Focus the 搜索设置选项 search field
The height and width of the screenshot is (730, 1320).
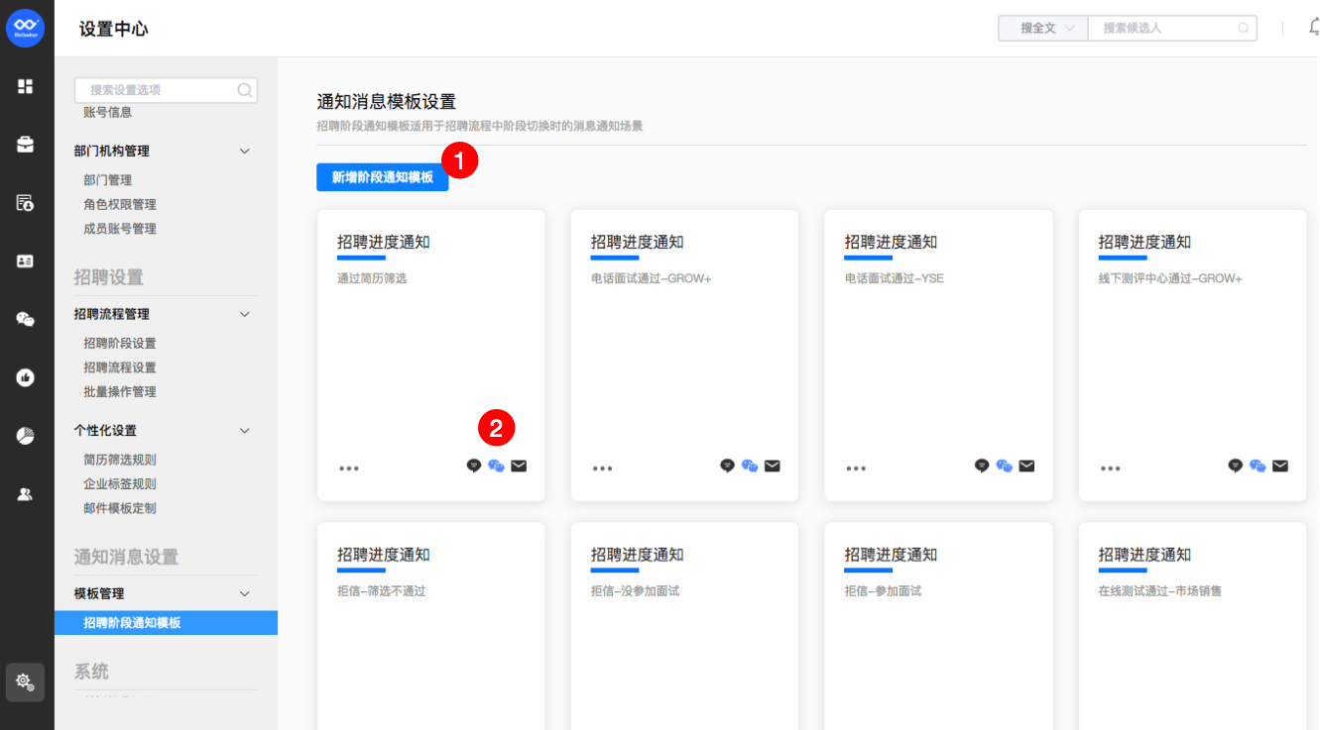166,90
